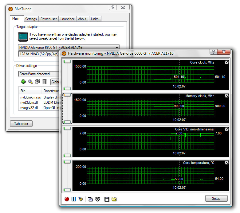Click the Setup button

[x=216, y=199]
